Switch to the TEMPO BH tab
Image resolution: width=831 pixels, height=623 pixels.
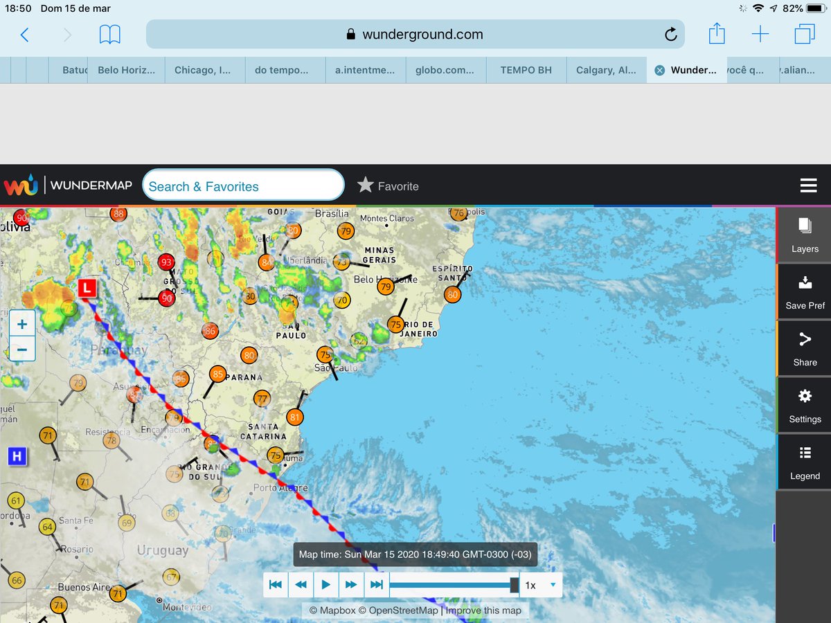click(x=526, y=70)
